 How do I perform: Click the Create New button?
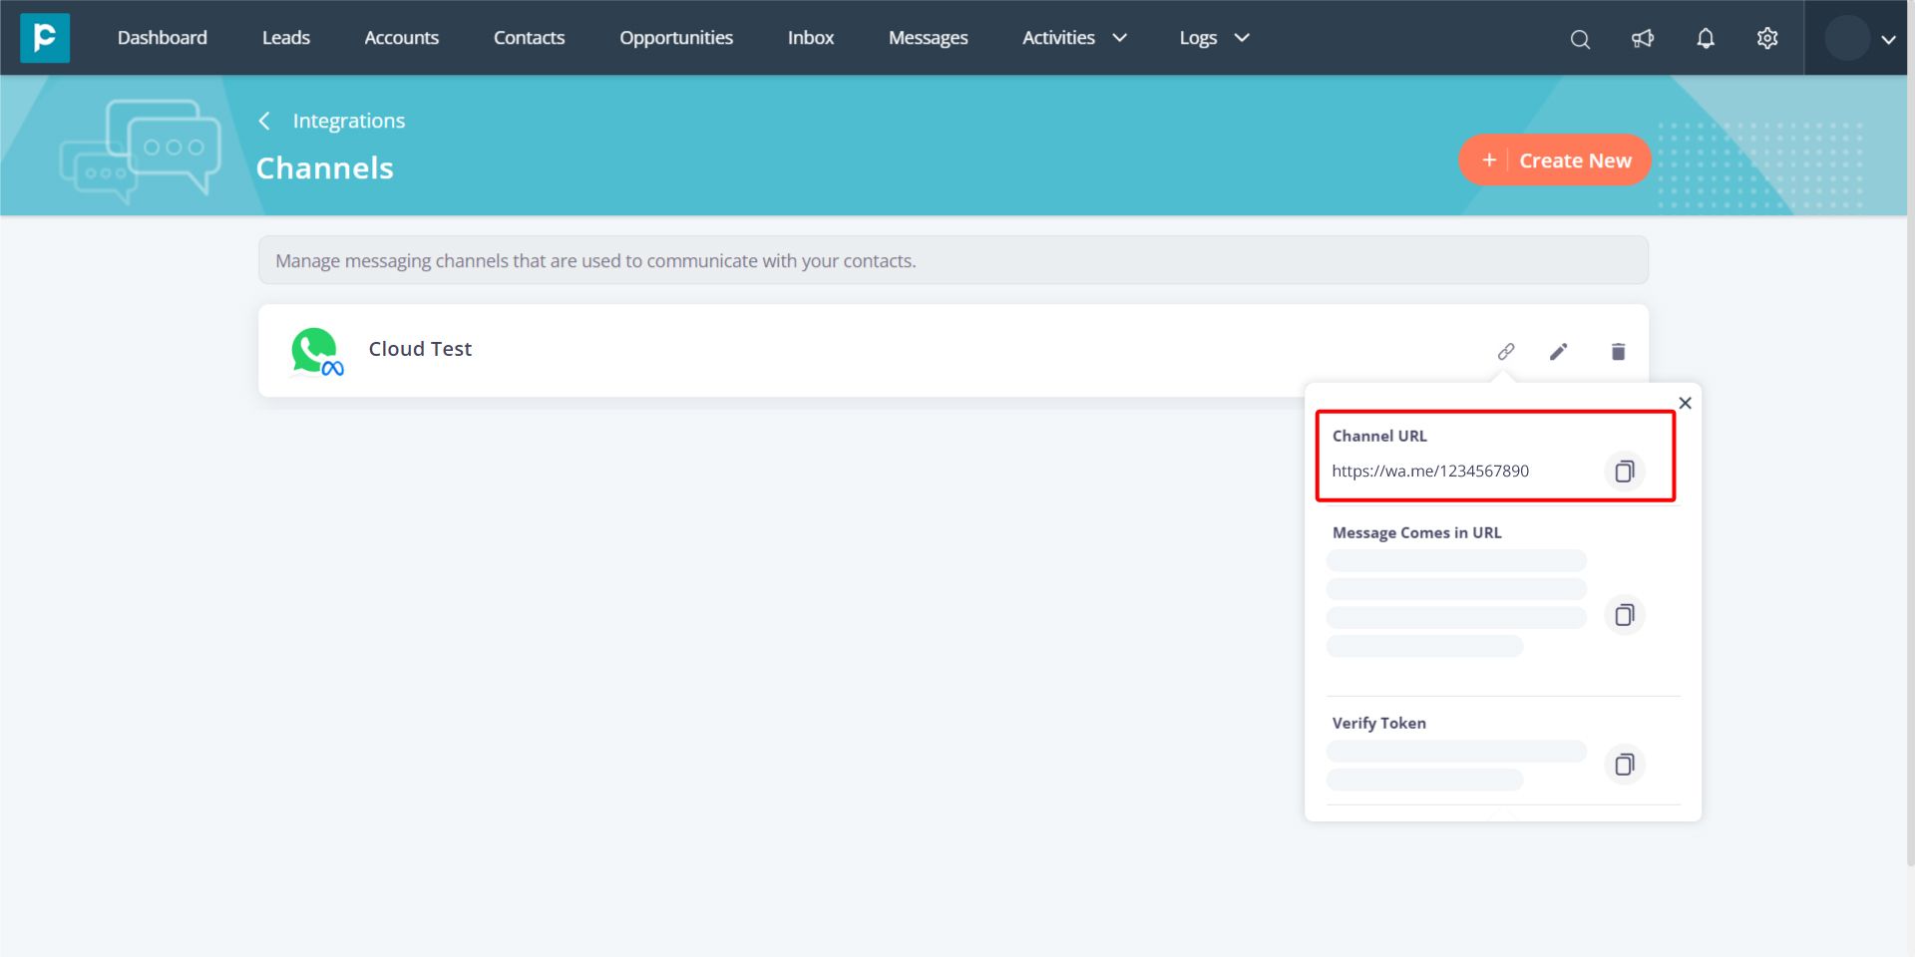[x=1555, y=160]
